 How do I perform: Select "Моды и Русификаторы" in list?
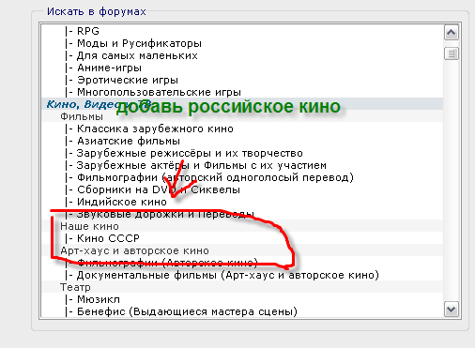[x=242, y=43]
